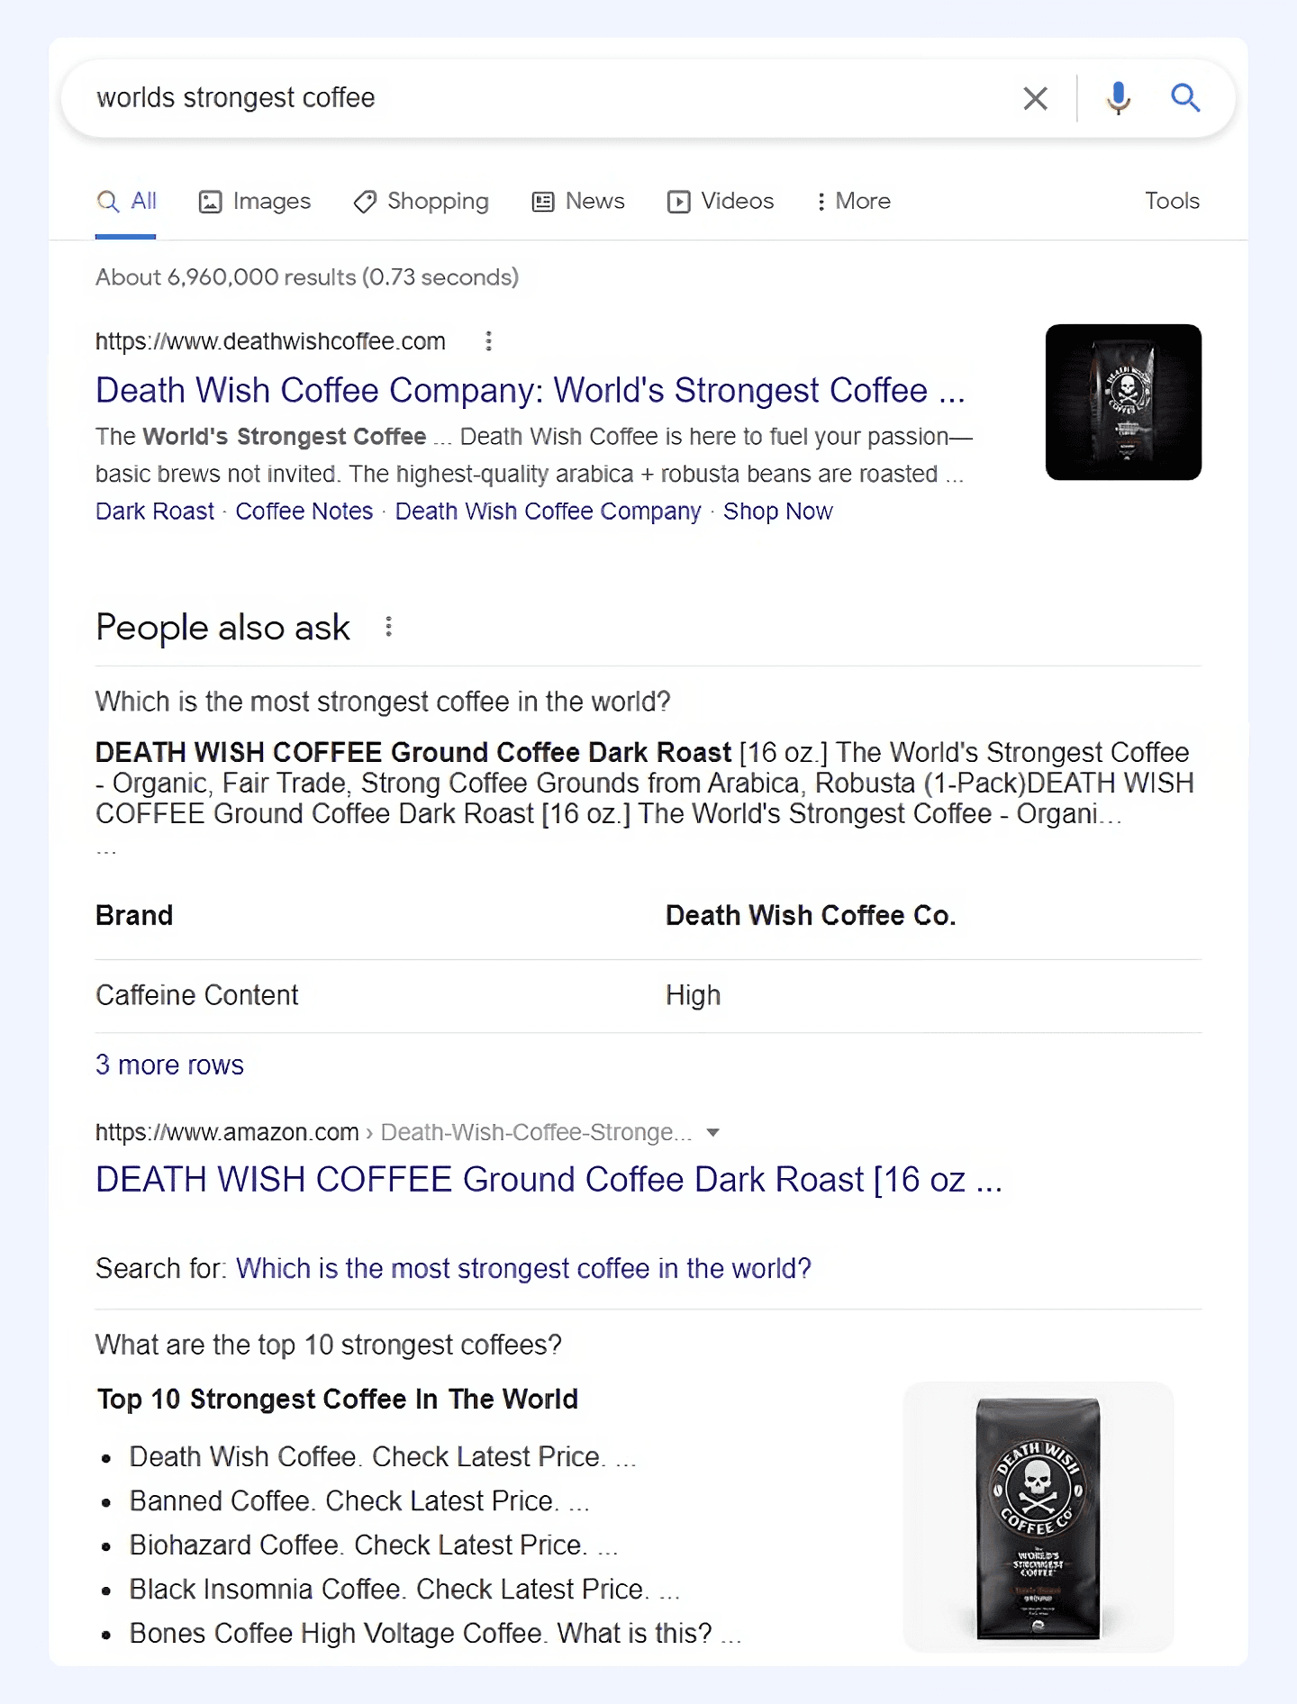Select the Caffeine Content row label
The image size is (1297, 1704).
pos(196,995)
